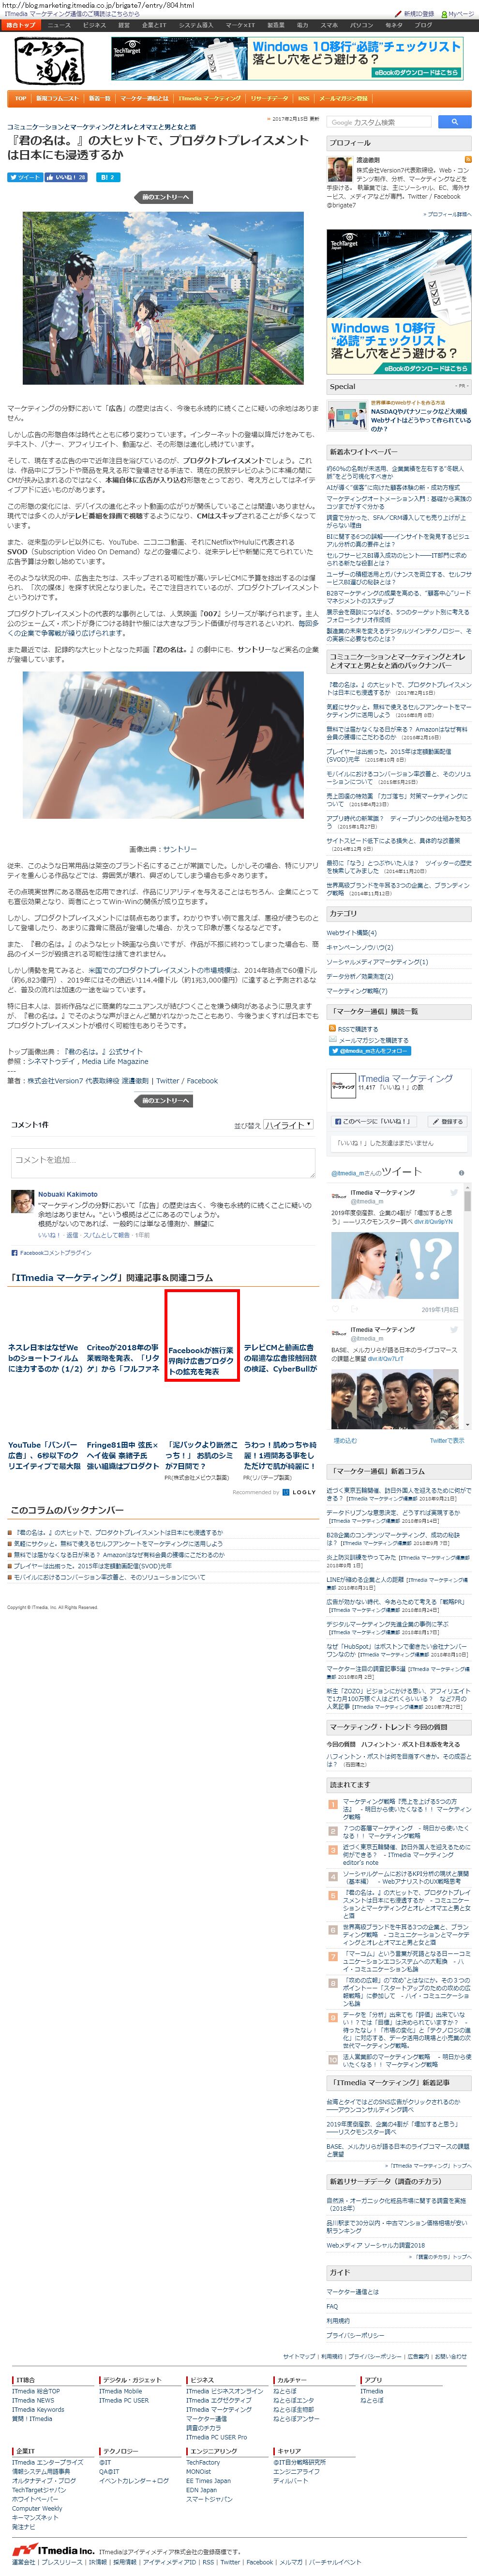479x2576 pixels.
Task: Click the tweet group photo thumbnail
Action: [x=395, y=1399]
